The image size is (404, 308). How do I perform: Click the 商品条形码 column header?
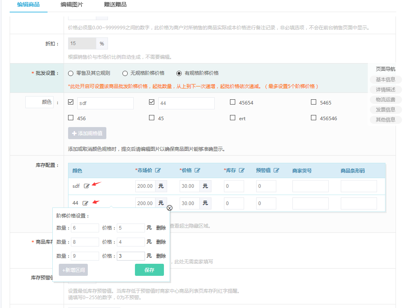point(353,170)
